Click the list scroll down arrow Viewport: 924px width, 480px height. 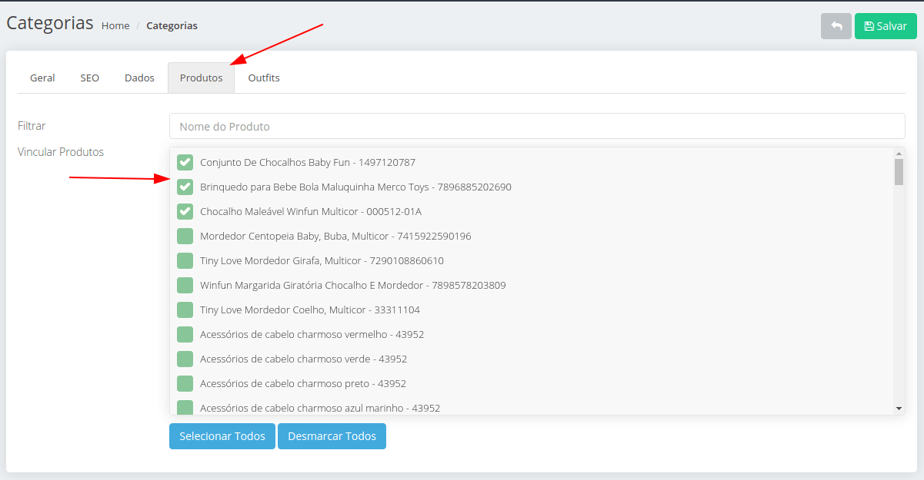coord(899,409)
